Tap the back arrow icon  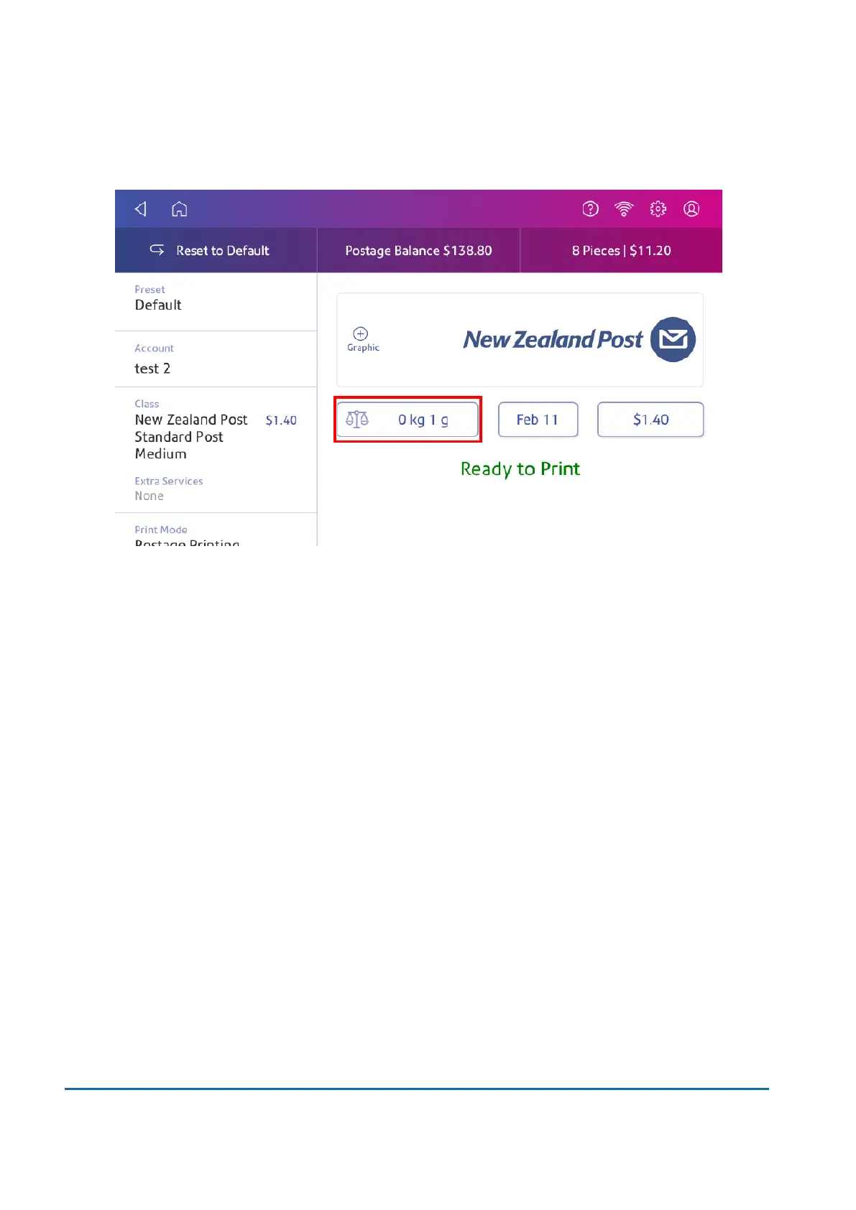(141, 209)
